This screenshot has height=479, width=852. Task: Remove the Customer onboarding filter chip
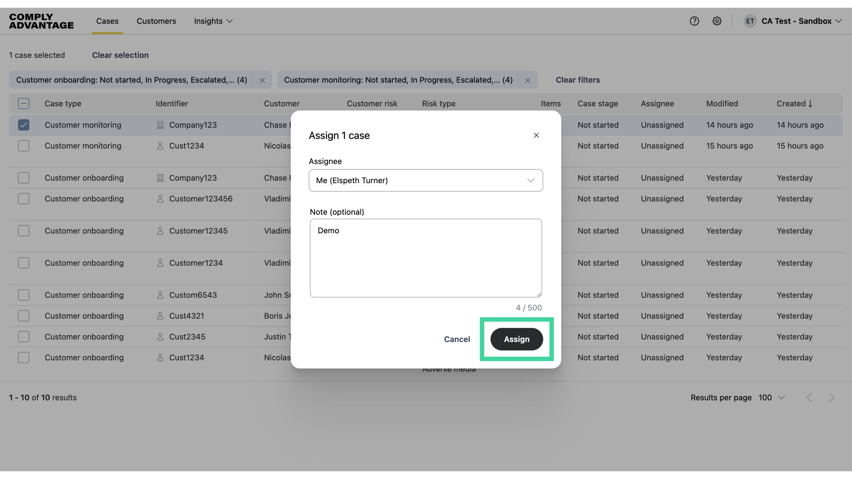pyautogui.click(x=262, y=80)
